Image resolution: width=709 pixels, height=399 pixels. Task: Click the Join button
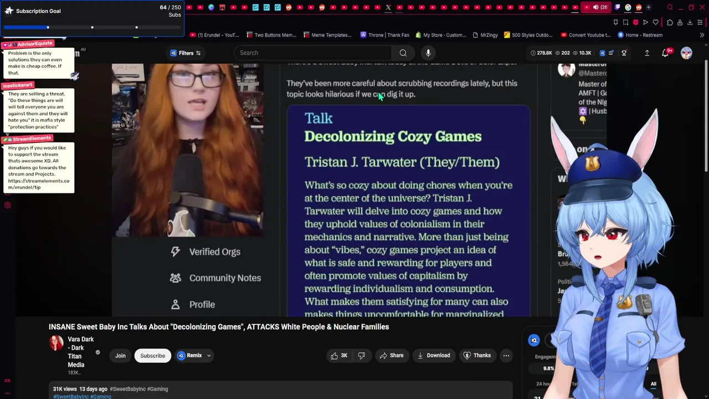(120, 356)
